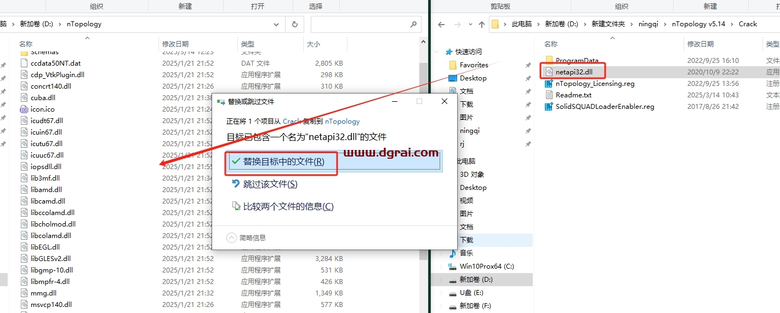Click the search magnifier icon in nTopology window

[413, 24]
